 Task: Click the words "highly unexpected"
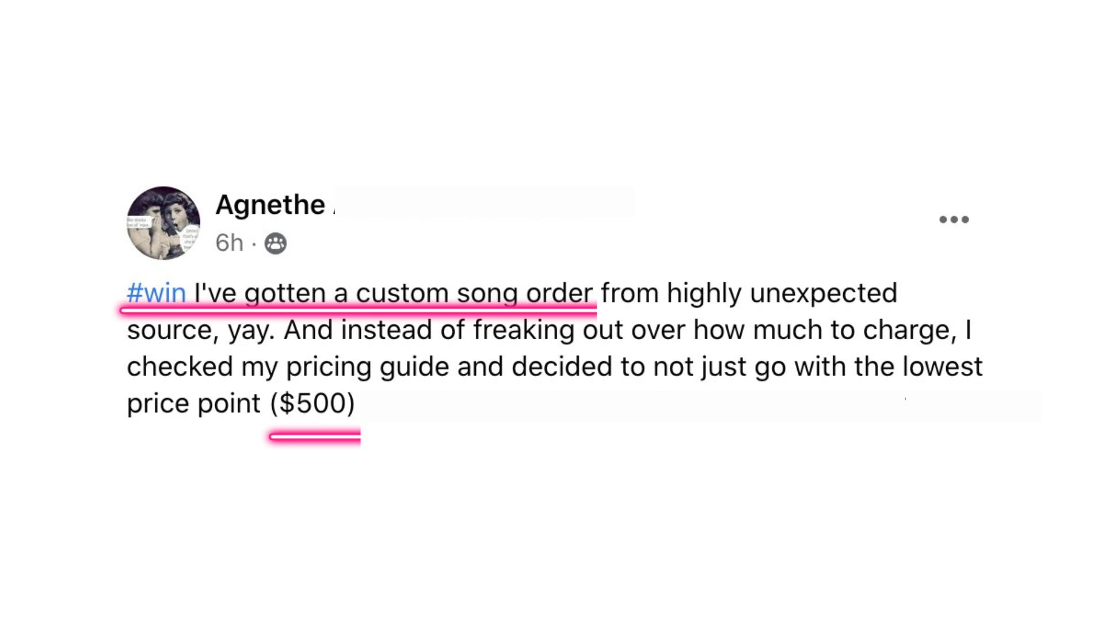click(x=782, y=293)
